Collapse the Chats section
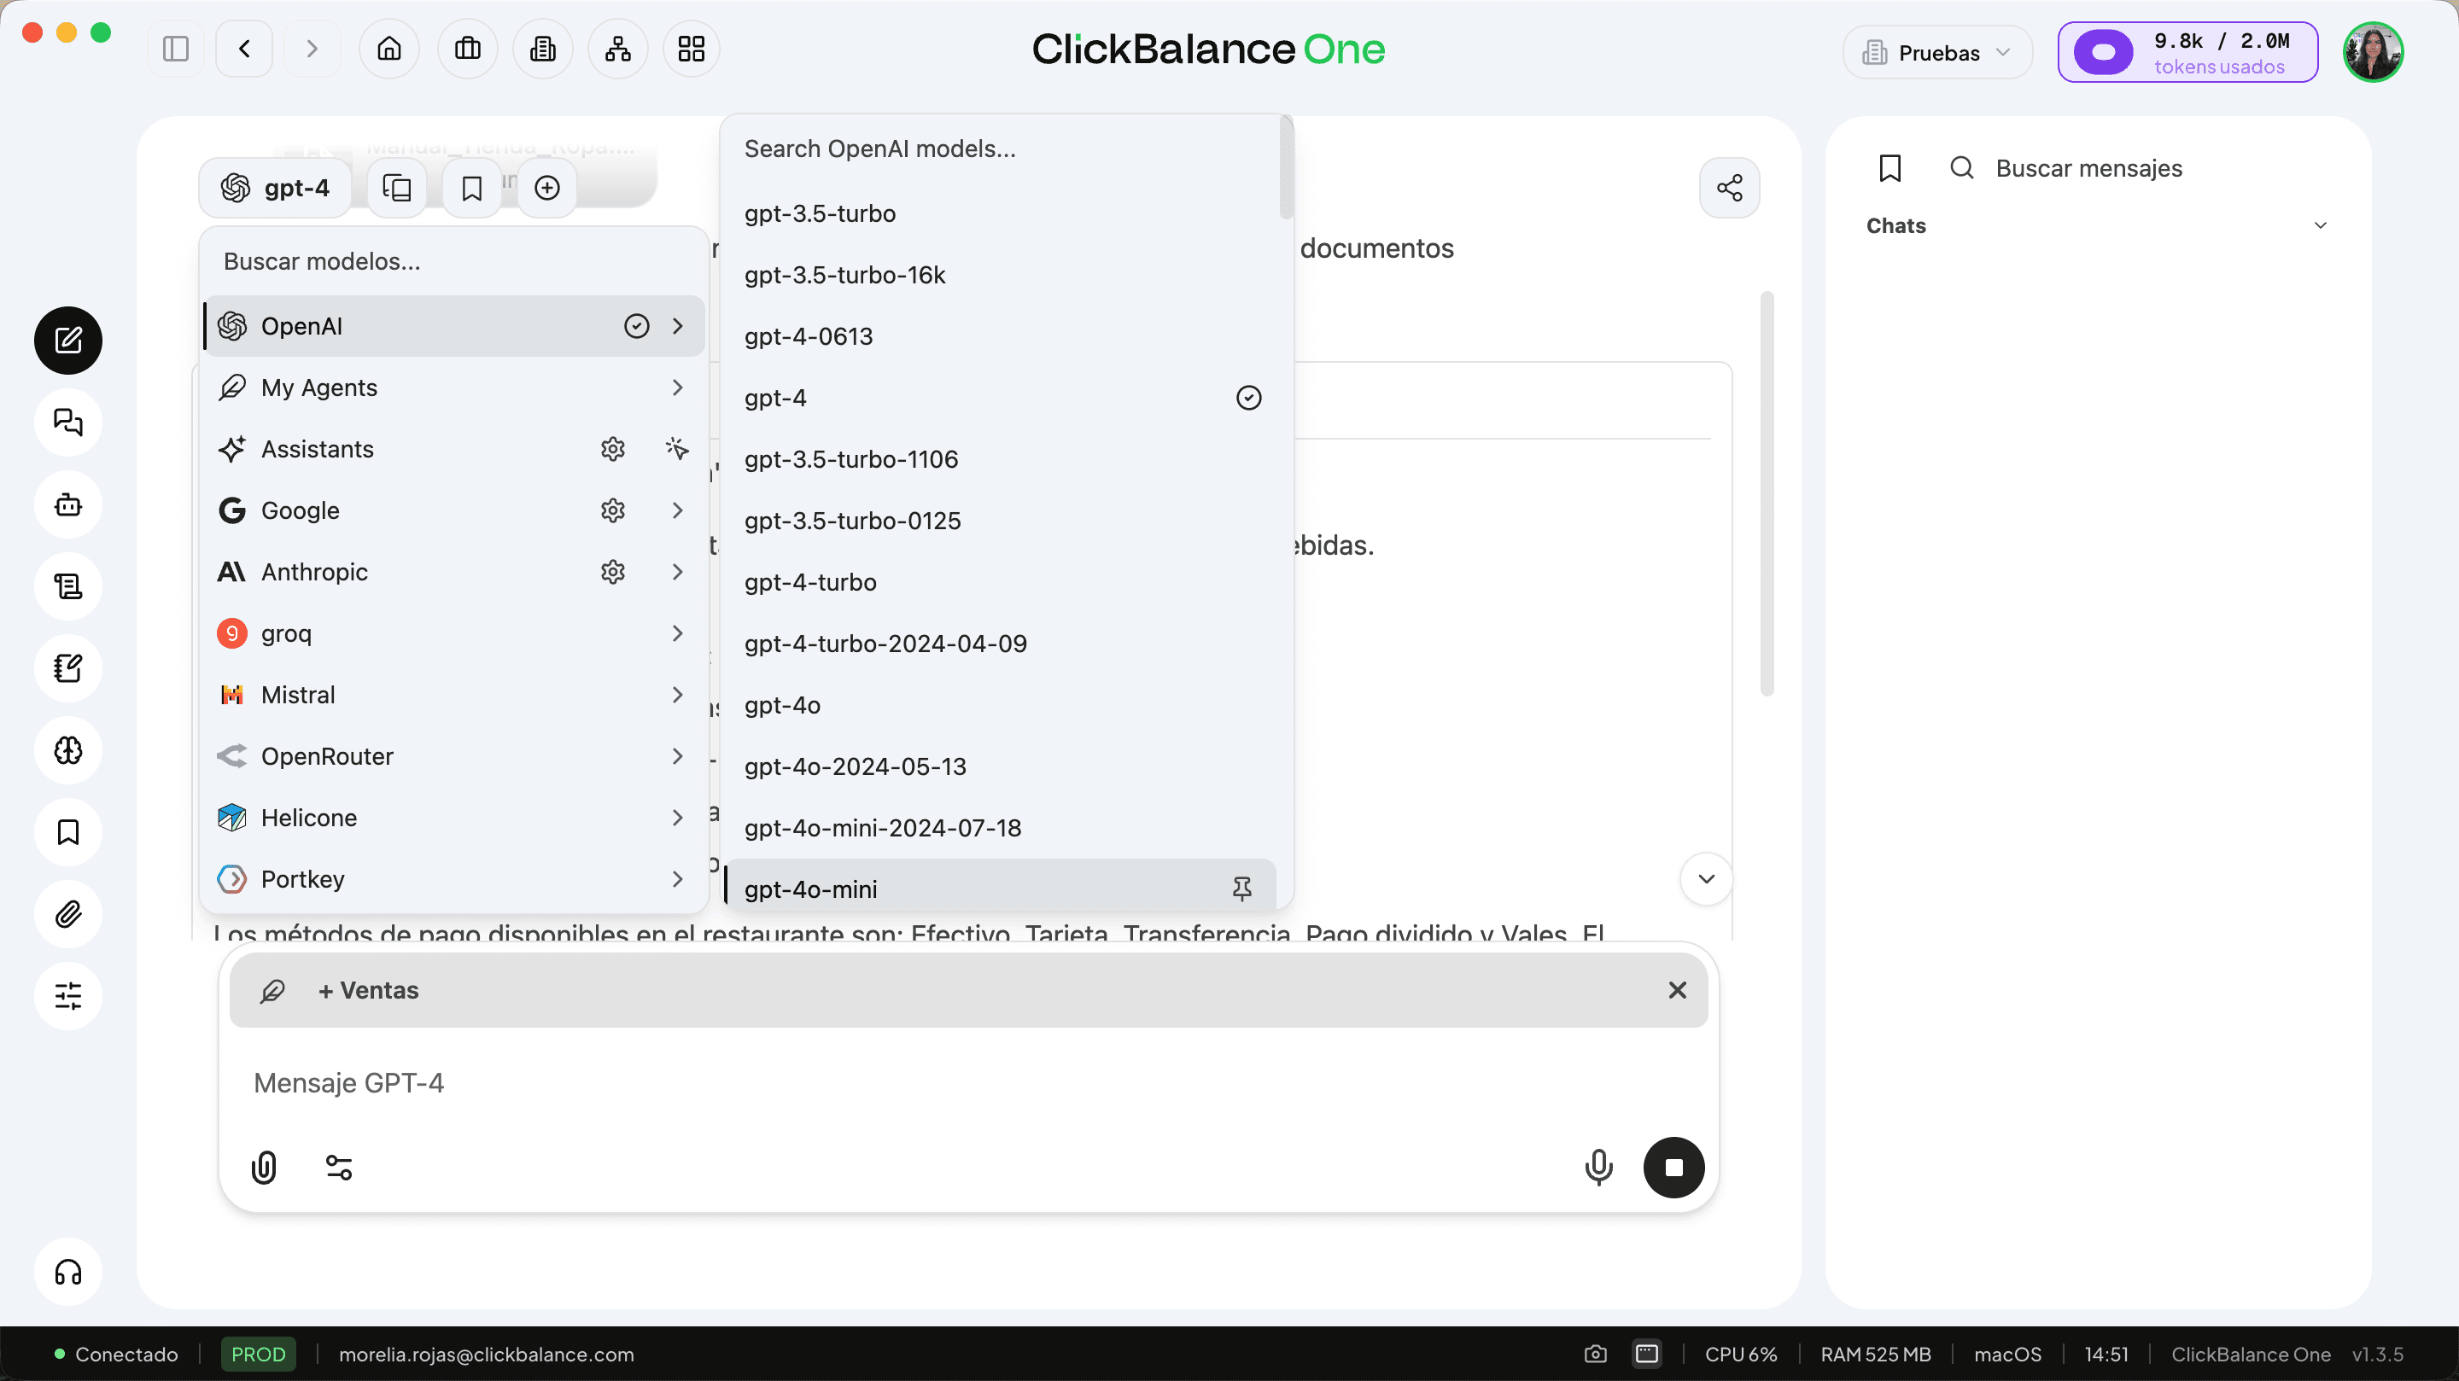Screen dimensions: 2459x1381 [2321, 225]
